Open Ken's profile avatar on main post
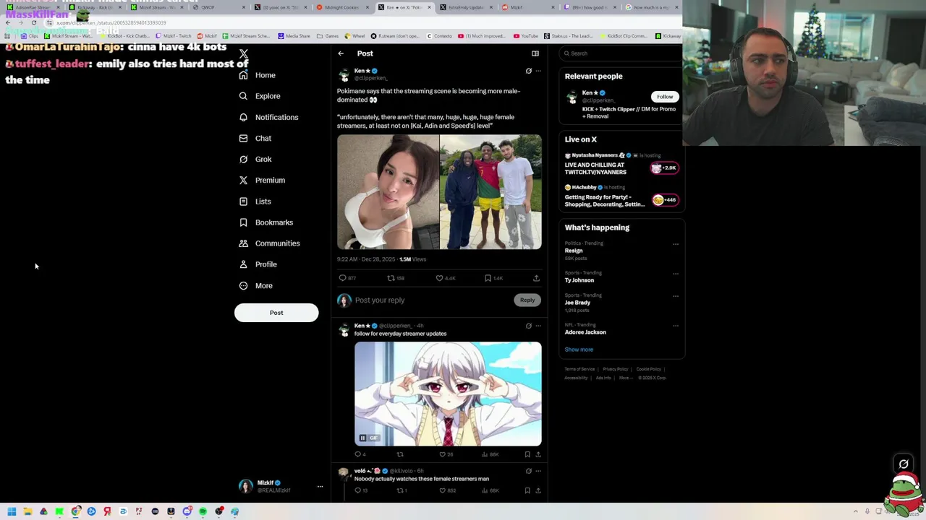This screenshot has width=926, height=520. pyautogui.click(x=344, y=75)
